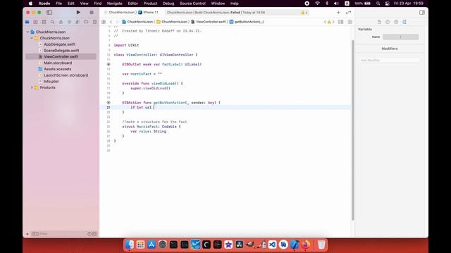Toggle the navigator sidebar visibility
The width and height of the screenshot is (451, 253).
tap(49, 13)
